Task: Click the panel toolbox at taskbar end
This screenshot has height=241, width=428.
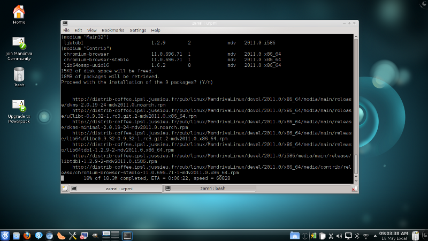Action: click(x=425, y=236)
